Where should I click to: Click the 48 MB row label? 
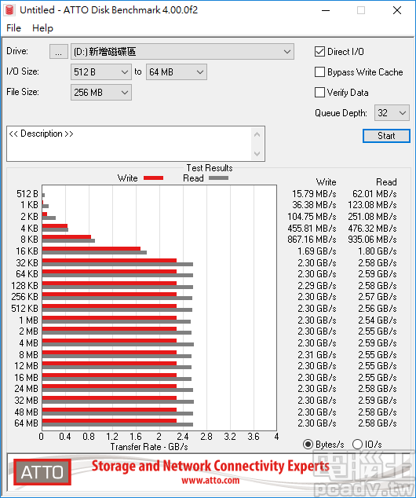[27, 412]
